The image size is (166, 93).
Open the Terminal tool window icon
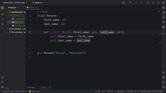pos(164,82)
